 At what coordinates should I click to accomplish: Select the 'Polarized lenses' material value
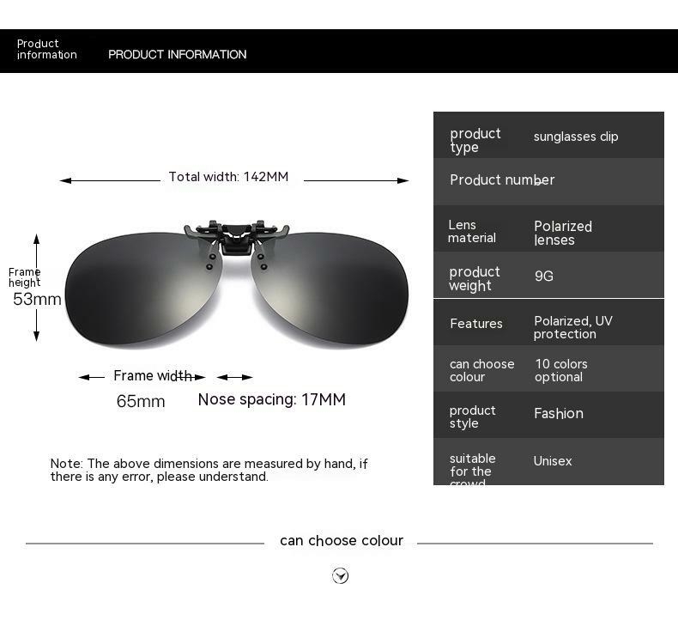[x=562, y=233]
